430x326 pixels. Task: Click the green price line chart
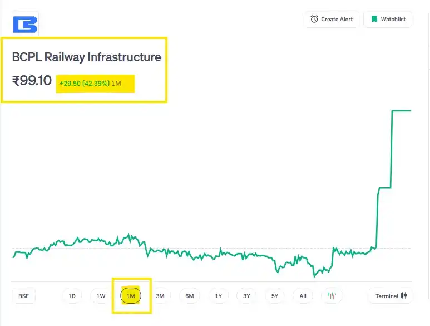tap(212, 193)
